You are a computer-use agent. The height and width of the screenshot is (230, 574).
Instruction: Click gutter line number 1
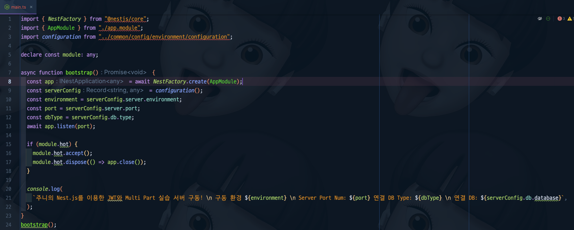tap(10, 19)
